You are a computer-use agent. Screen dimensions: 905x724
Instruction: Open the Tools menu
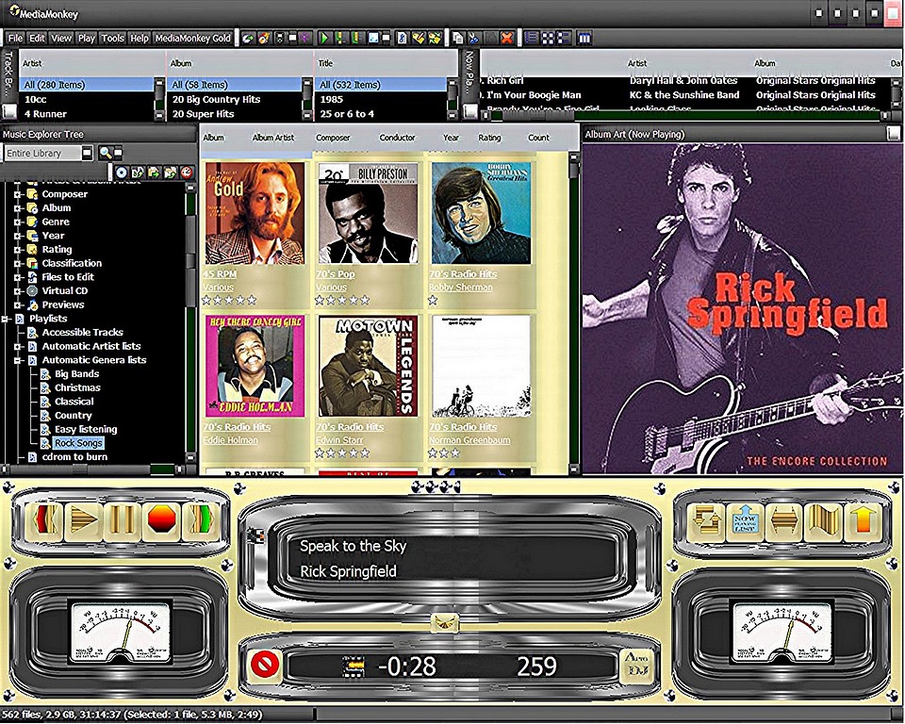click(112, 38)
